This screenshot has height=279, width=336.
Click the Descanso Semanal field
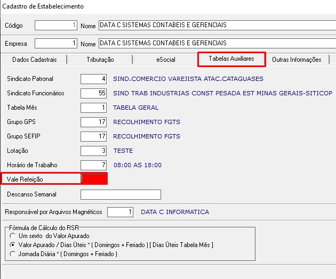coord(121,194)
